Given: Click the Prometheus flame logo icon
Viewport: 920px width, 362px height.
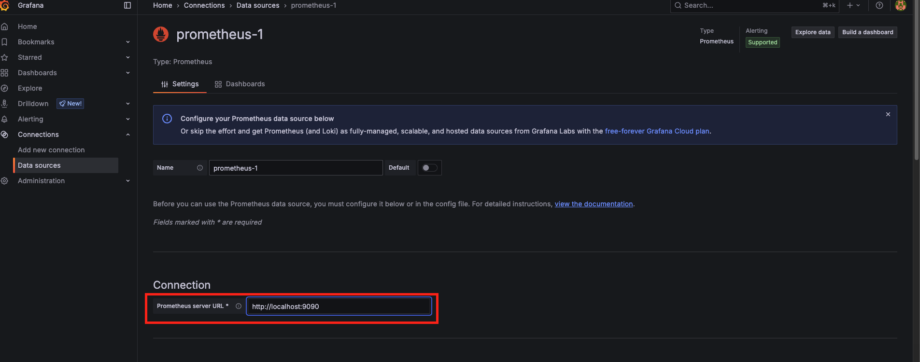Looking at the screenshot, I should (161, 34).
